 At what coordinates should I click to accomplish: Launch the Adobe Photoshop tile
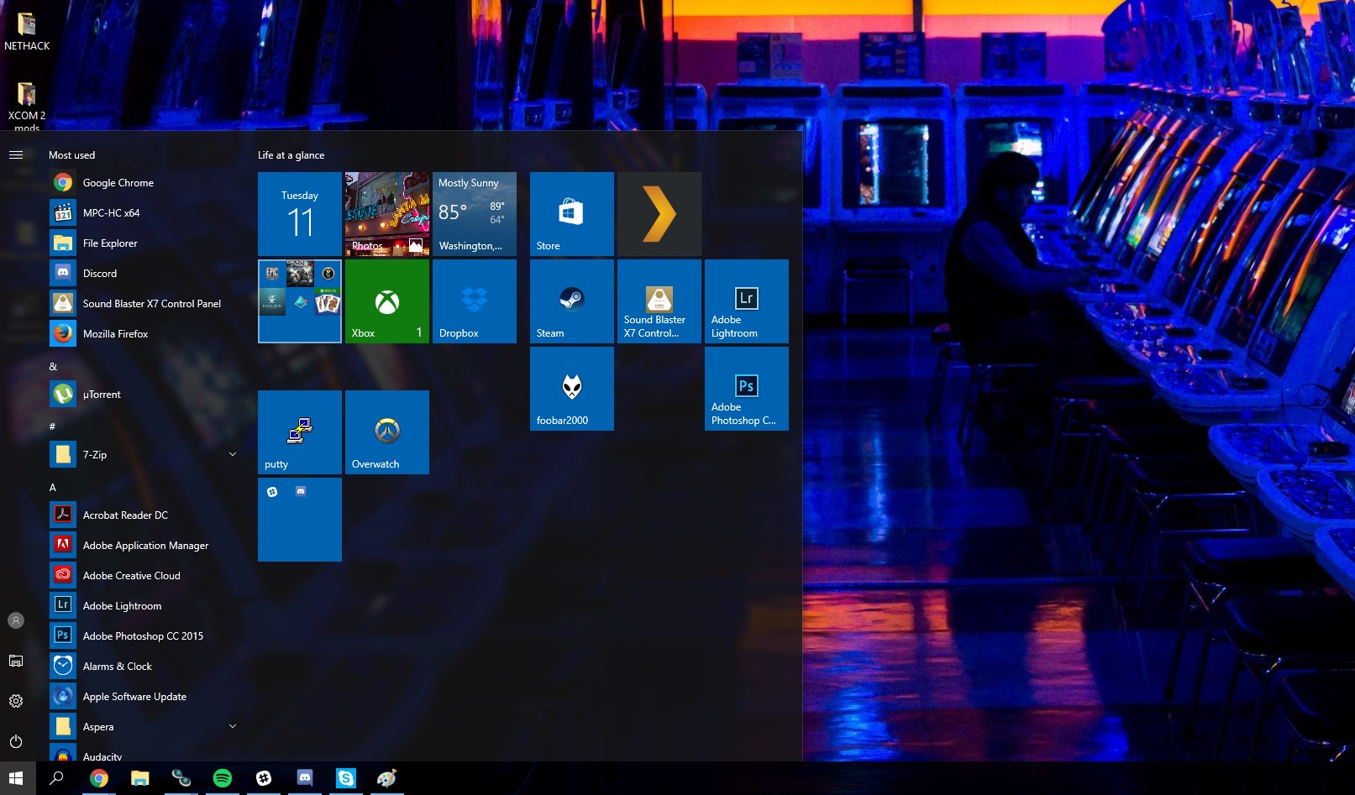tap(747, 389)
